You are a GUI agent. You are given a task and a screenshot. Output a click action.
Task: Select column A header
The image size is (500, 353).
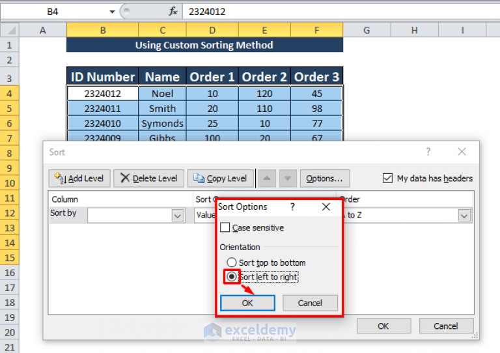click(x=43, y=31)
